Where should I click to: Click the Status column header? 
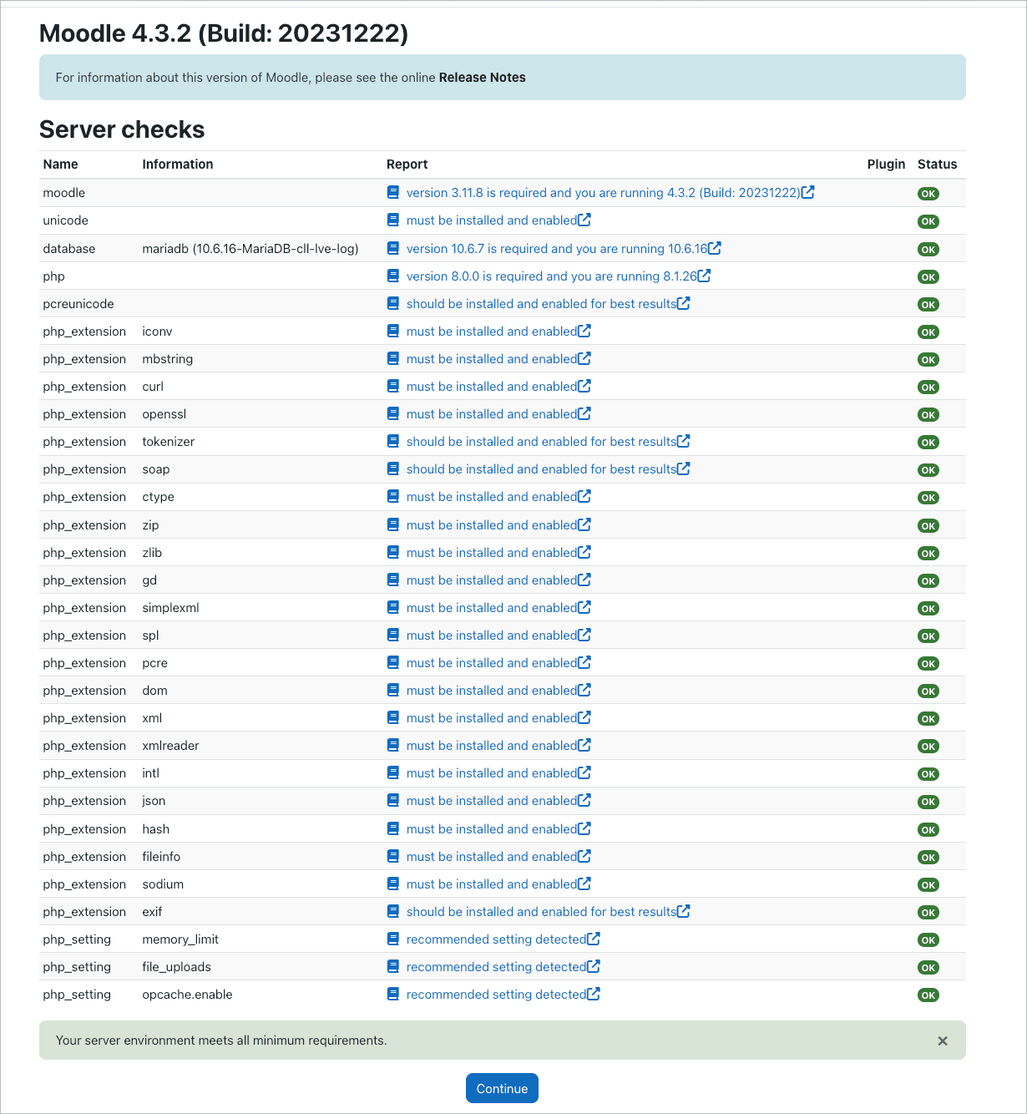pyautogui.click(x=937, y=165)
